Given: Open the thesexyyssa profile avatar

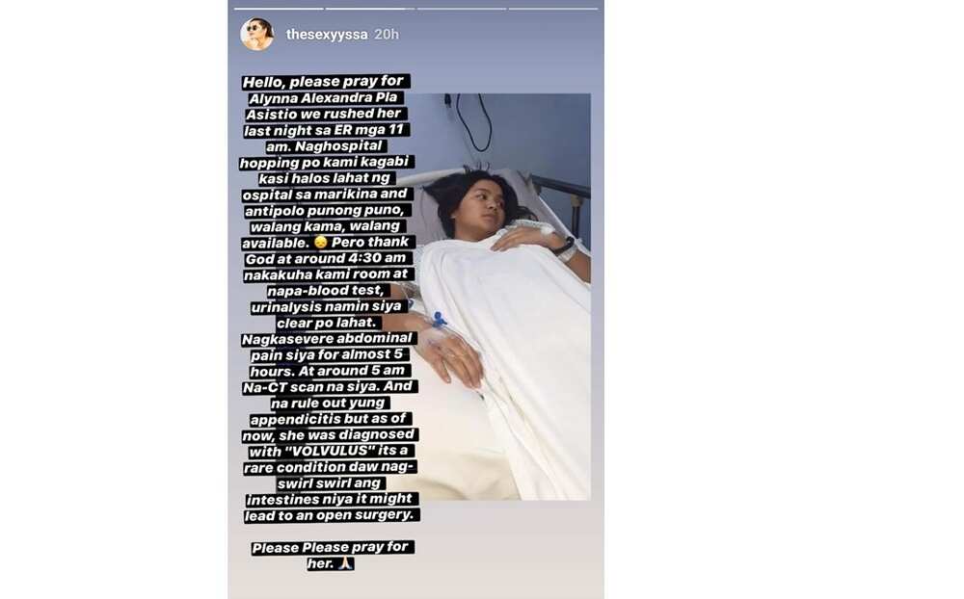Looking at the screenshot, I should [x=257, y=35].
